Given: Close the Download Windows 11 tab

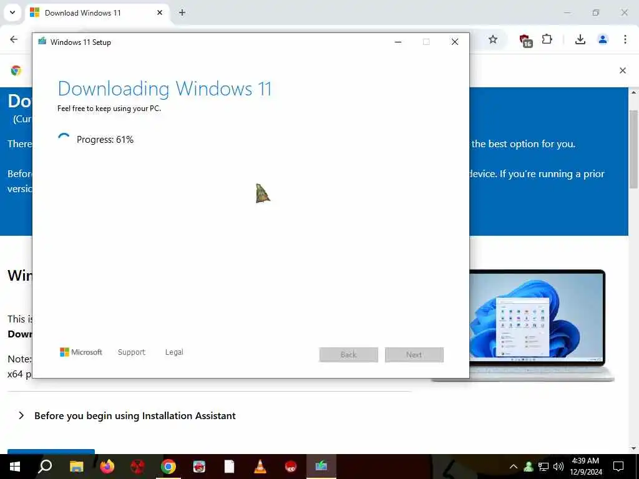Looking at the screenshot, I should tap(160, 12).
